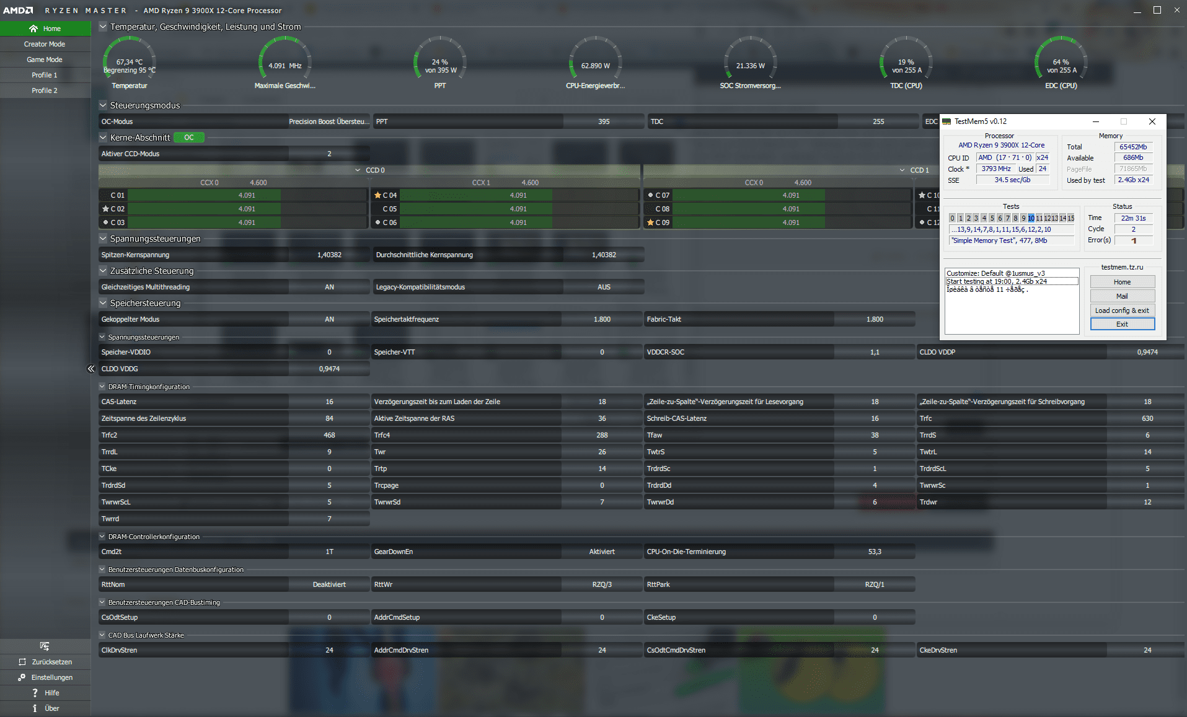Click the Home button in TestMem5
The image size is (1187, 717).
click(1122, 282)
